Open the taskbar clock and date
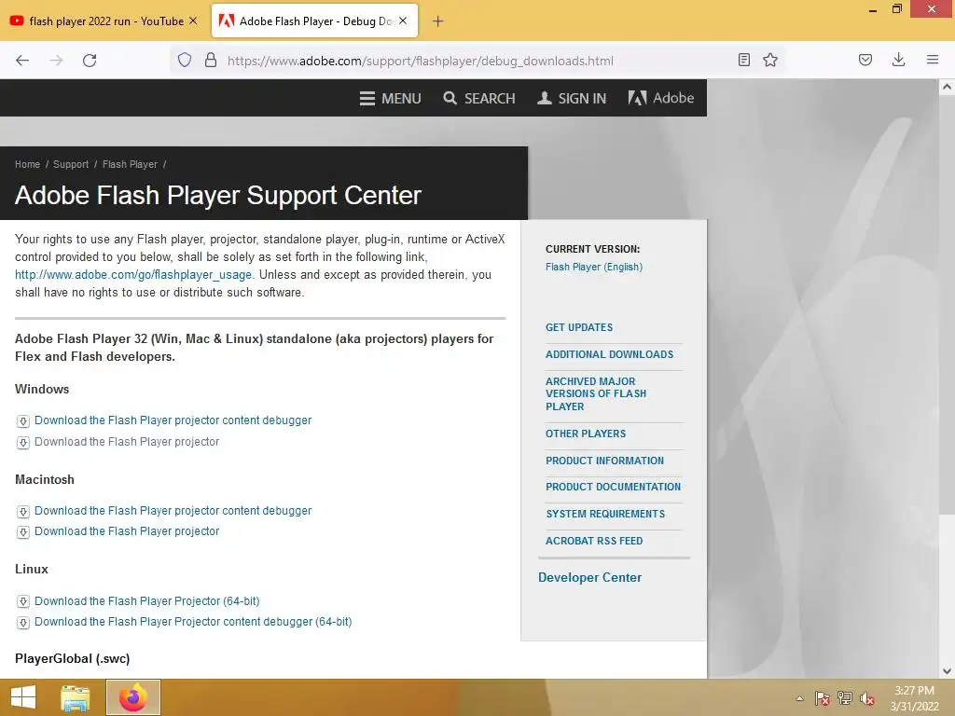The width and height of the screenshot is (955, 716). [x=914, y=698]
